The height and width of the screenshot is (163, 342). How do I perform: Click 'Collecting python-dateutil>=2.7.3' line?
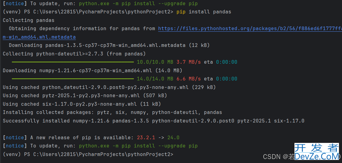[74, 54]
